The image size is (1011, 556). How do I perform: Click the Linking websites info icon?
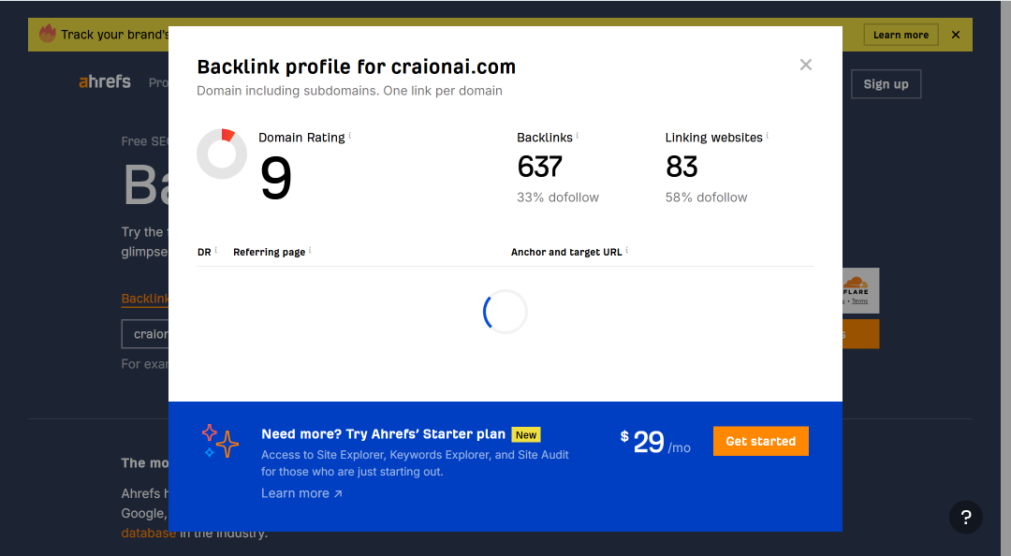768,136
